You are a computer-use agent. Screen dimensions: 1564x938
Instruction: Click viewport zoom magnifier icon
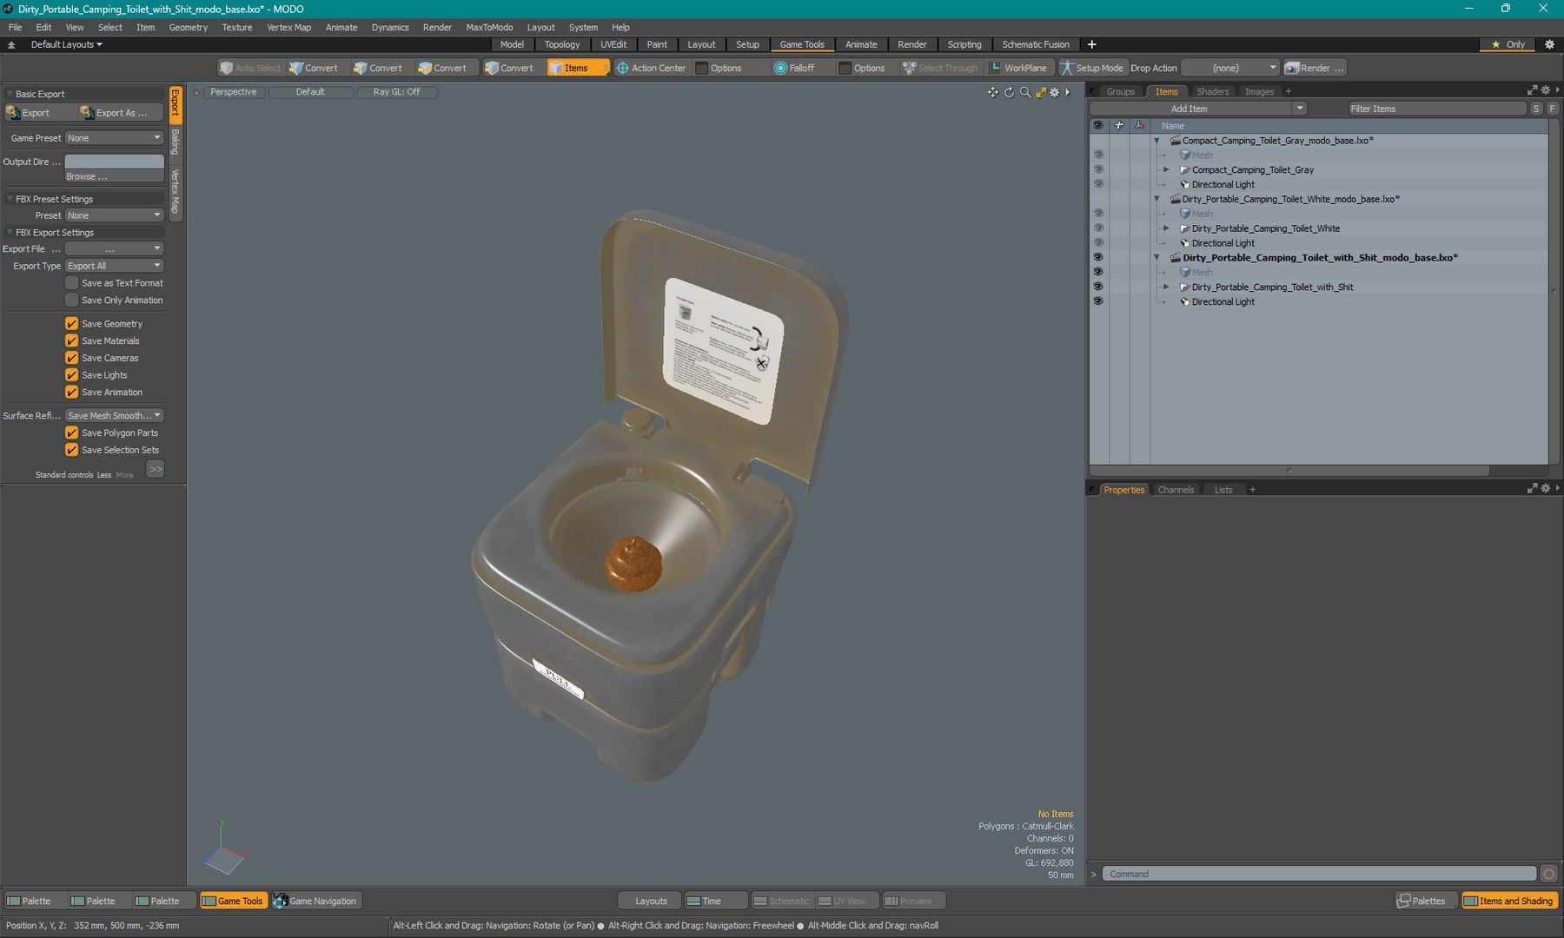(1025, 92)
